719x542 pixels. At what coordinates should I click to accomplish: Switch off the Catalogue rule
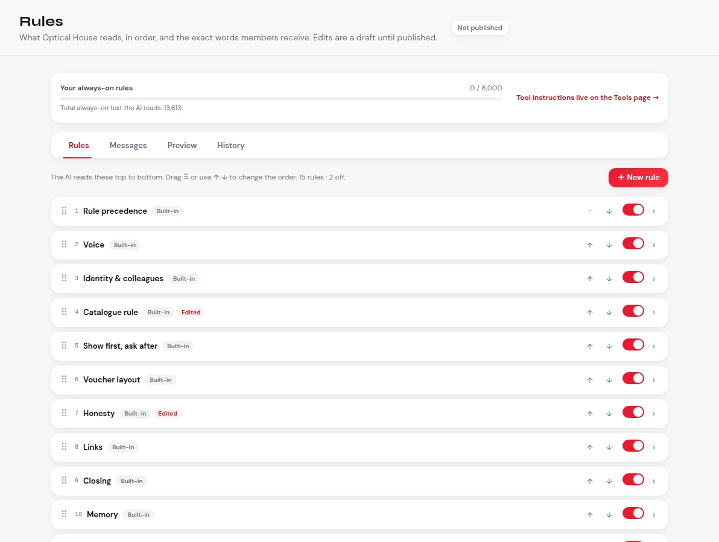pos(633,311)
